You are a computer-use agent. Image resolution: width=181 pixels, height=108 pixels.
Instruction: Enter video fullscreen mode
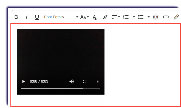[x=85, y=81]
